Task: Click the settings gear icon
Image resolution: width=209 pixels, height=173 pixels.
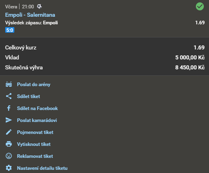Action: [x=9, y=168]
